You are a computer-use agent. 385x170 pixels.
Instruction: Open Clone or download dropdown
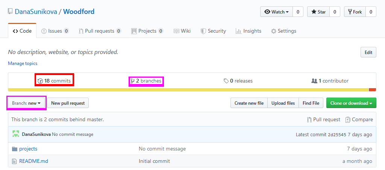pyautogui.click(x=351, y=103)
